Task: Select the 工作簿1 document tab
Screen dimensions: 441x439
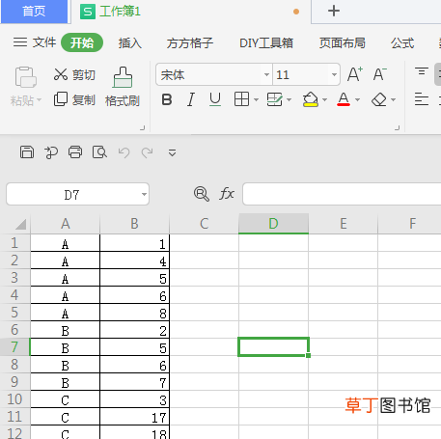Action: (191, 12)
